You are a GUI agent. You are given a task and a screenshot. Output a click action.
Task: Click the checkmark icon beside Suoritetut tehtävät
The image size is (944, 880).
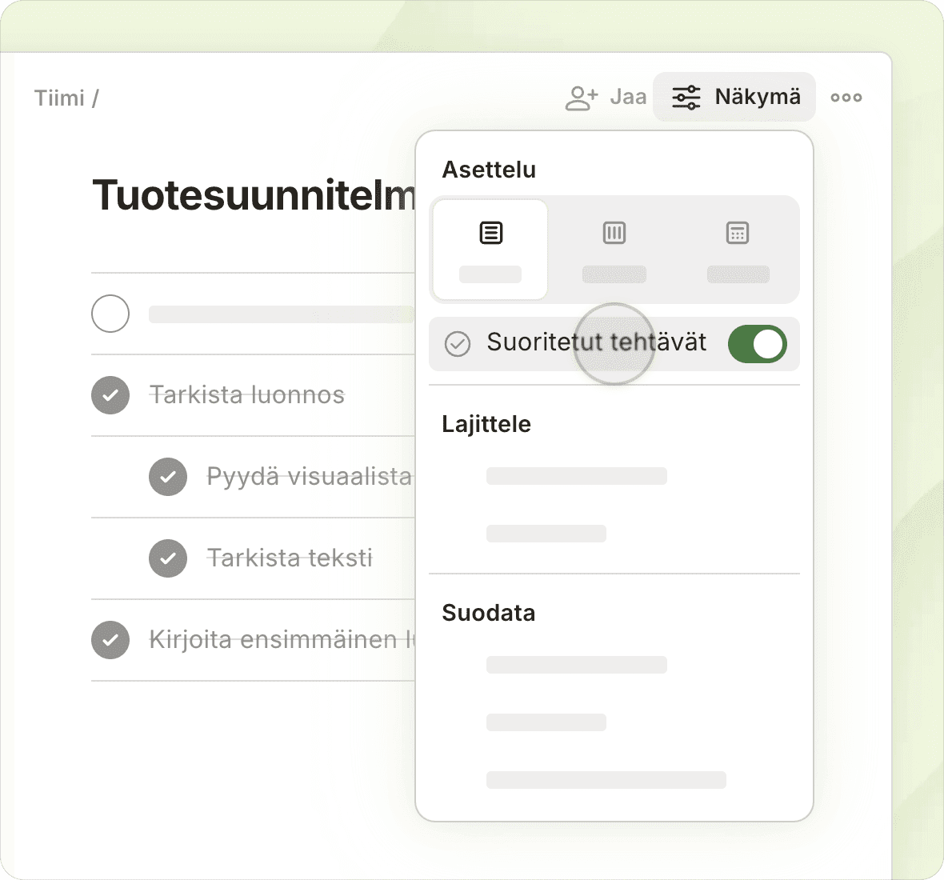coord(458,344)
